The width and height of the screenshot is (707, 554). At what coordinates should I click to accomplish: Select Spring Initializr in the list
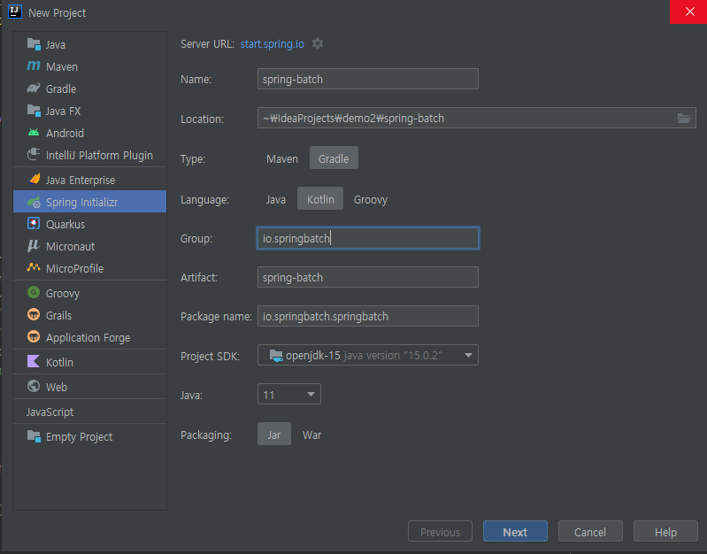point(89,202)
